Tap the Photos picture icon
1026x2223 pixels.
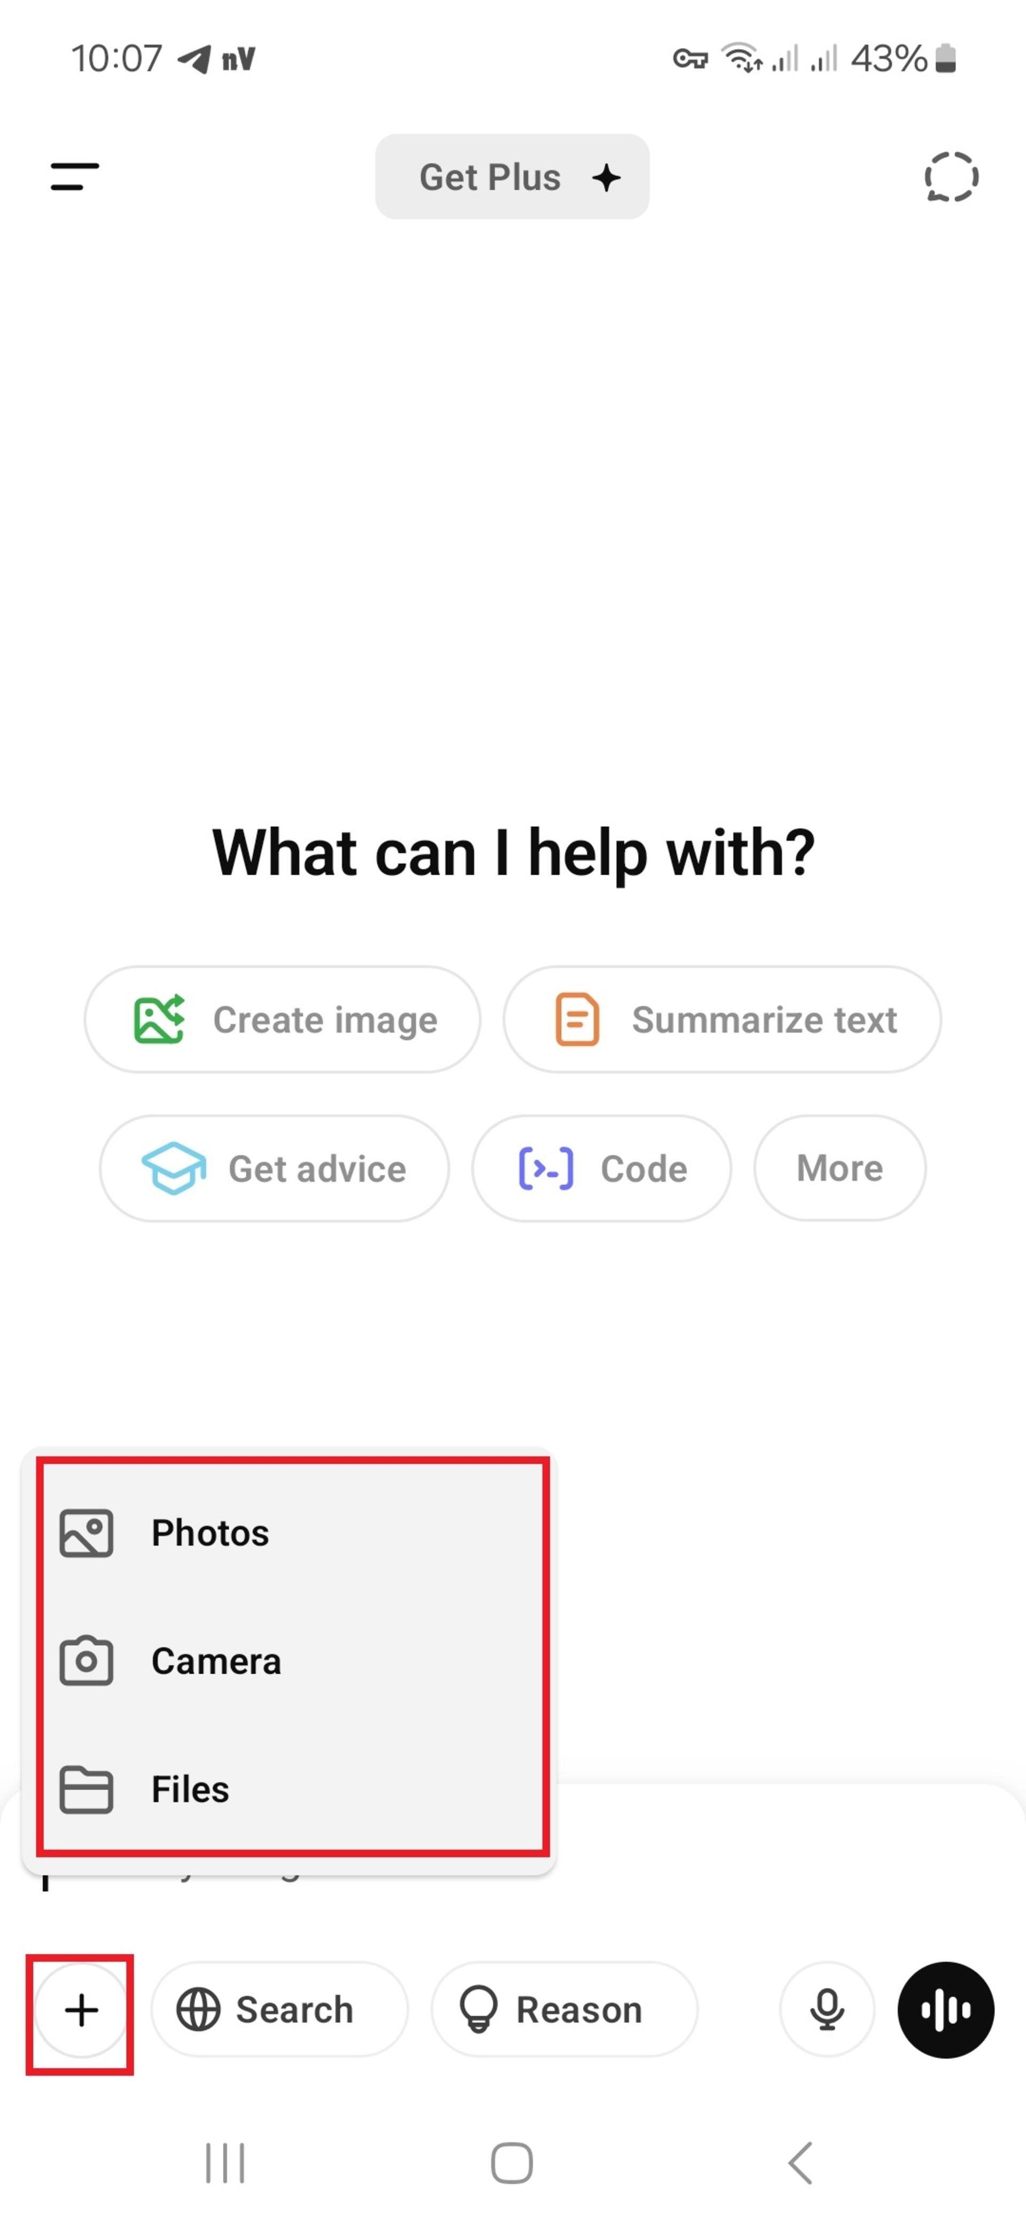[86, 1534]
